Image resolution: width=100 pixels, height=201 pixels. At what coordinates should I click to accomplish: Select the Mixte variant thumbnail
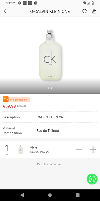[x=20, y=149]
